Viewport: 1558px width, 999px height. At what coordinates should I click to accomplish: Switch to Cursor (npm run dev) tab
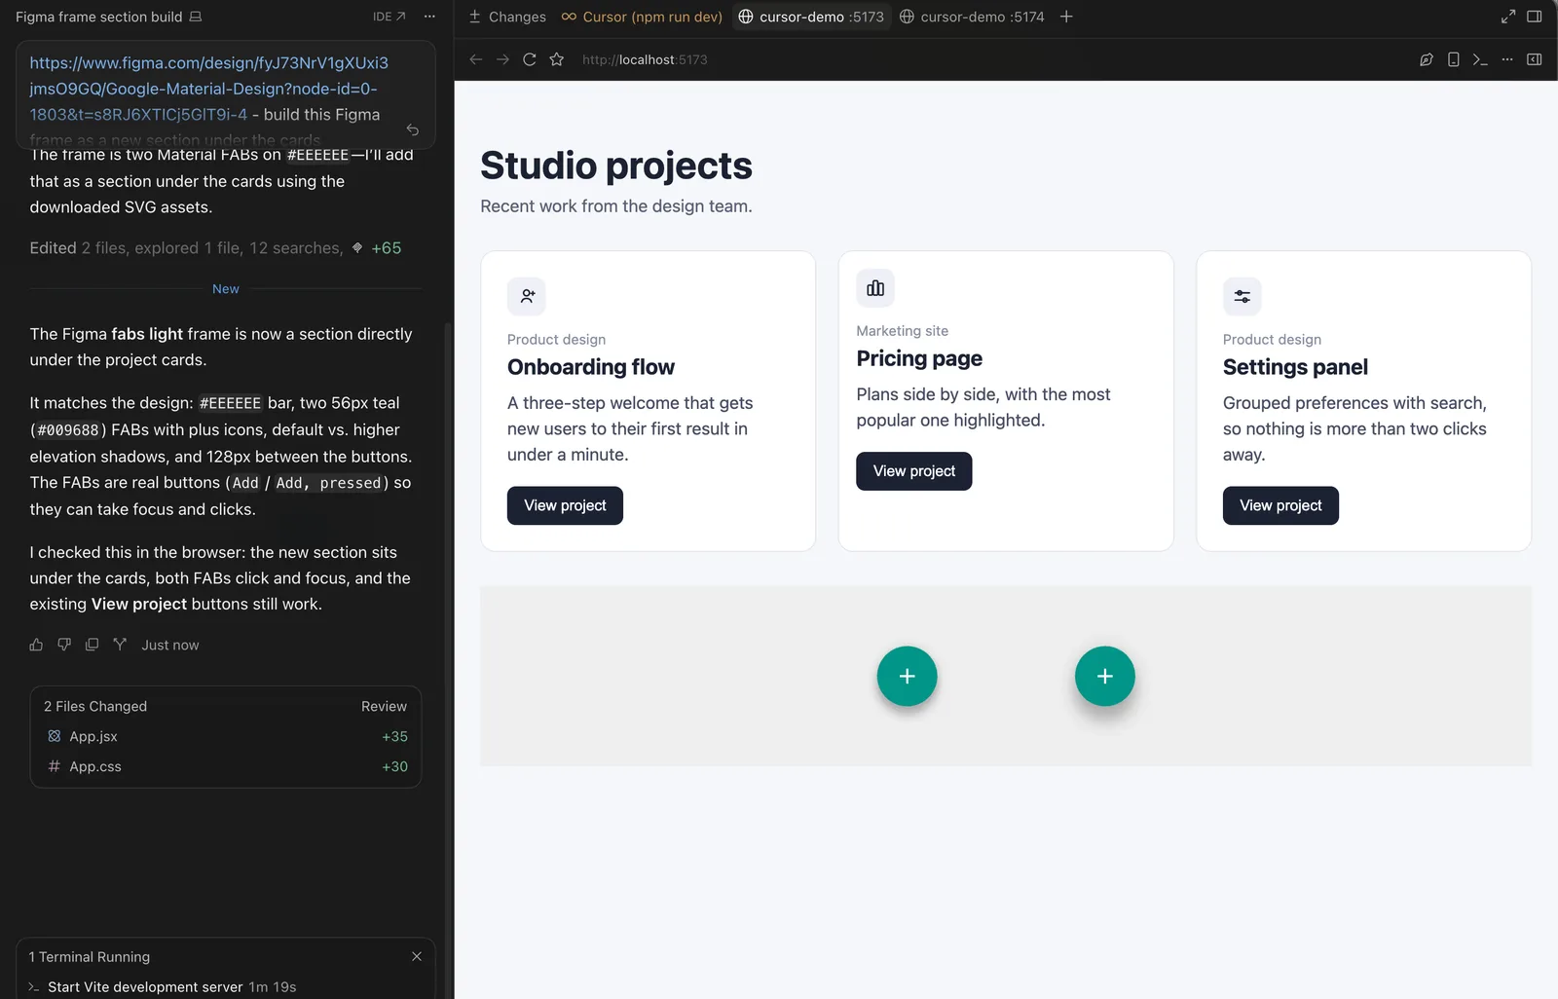pos(642,17)
